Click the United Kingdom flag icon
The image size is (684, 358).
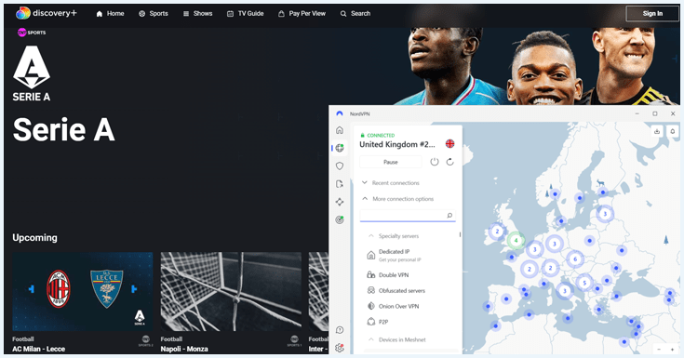pos(449,144)
